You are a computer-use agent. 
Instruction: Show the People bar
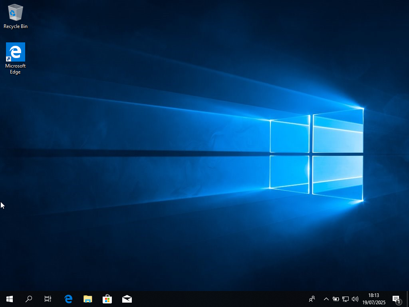[x=312, y=299]
